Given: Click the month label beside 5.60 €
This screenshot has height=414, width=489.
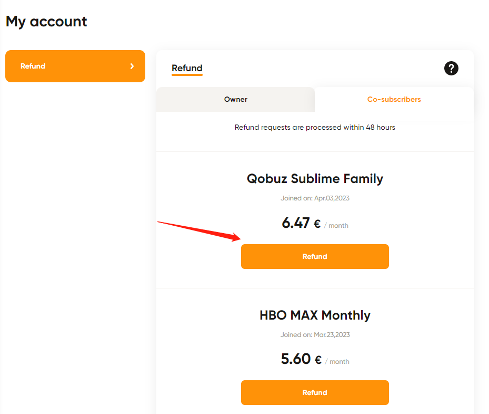Looking at the screenshot, I should click(x=340, y=361).
